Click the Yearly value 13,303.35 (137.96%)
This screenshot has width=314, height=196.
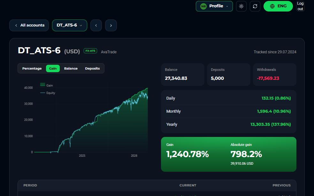point(271,124)
